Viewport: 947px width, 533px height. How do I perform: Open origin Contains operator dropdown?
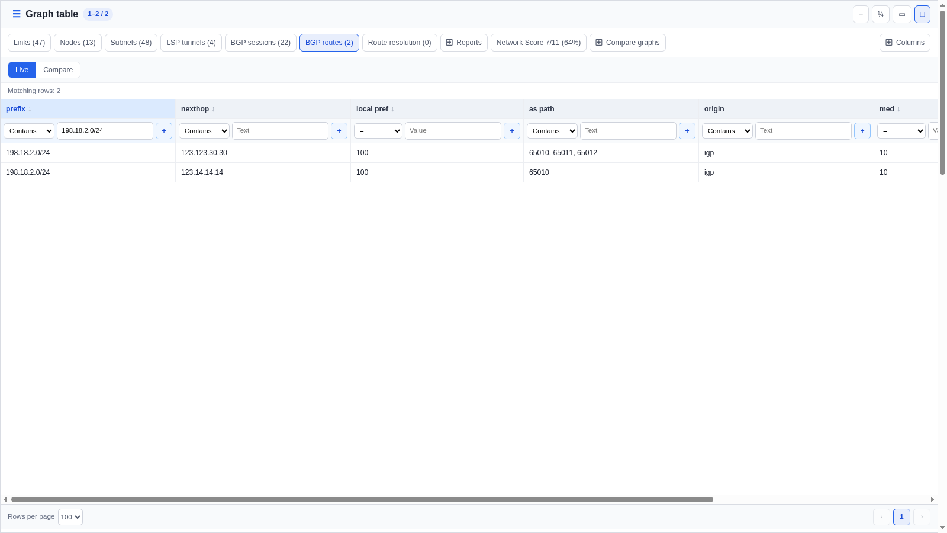727,131
